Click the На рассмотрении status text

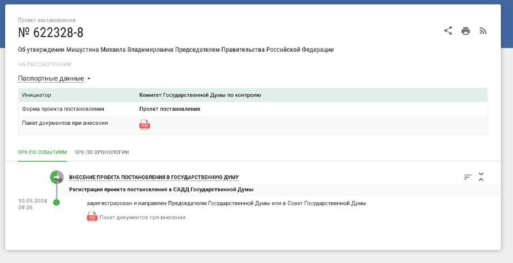pos(44,64)
